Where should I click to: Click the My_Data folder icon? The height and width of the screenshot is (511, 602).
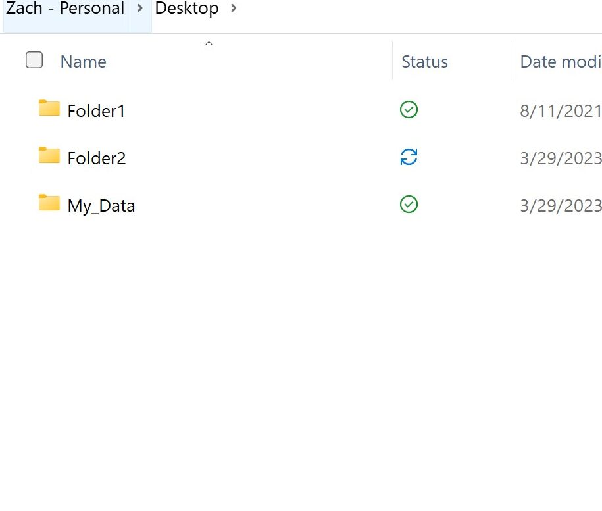(x=49, y=203)
